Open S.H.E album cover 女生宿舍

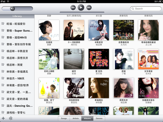tap(148, 59)
